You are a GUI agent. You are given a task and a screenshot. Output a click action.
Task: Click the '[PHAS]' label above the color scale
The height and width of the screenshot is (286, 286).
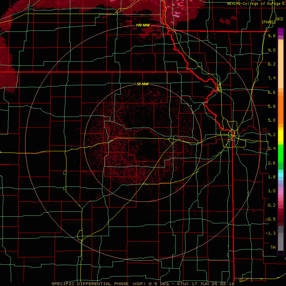tap(269, 22)
